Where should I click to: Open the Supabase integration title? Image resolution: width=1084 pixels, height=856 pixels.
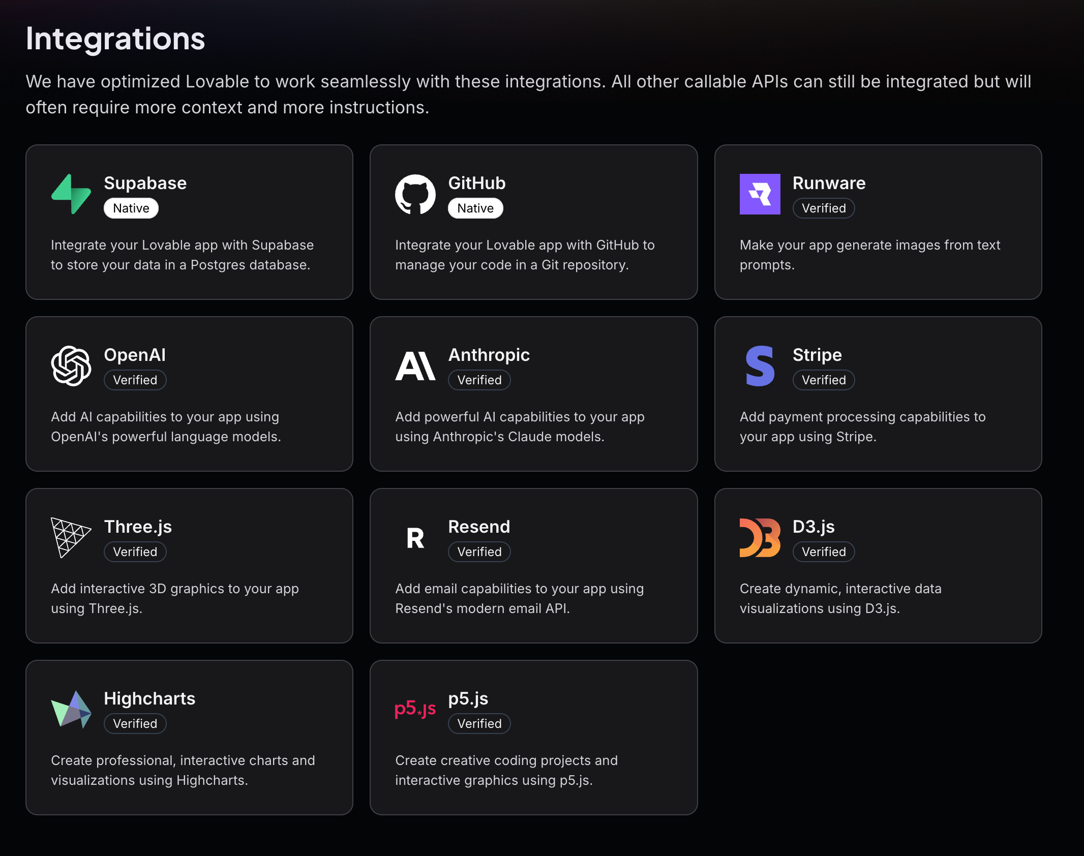[x=145, y=183]
